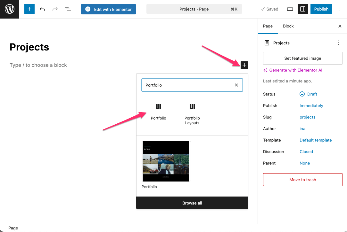Image resolution: width=347 pixels, height=232 pixels.
Task: Click the WordPress logo icon
Action: [10, 9]
